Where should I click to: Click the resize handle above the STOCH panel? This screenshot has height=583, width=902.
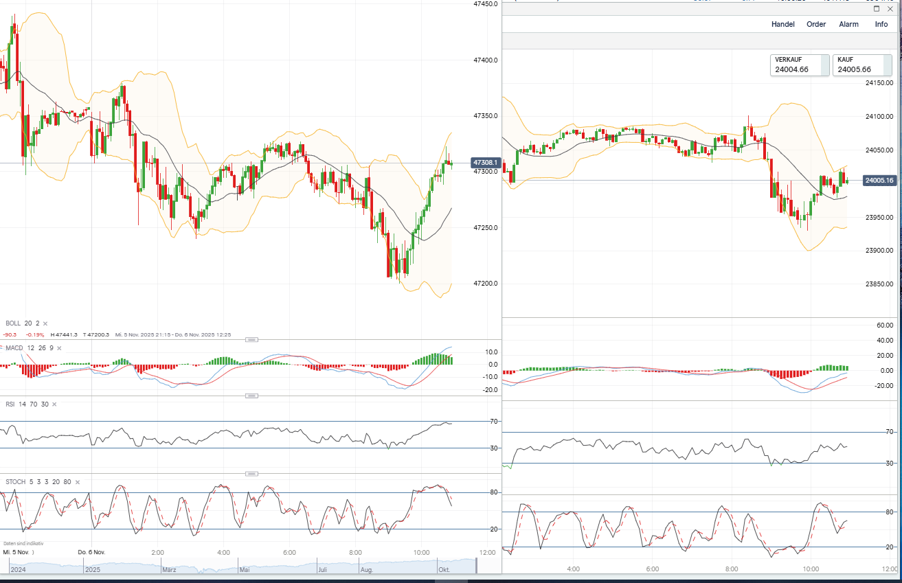click(251, 474)
